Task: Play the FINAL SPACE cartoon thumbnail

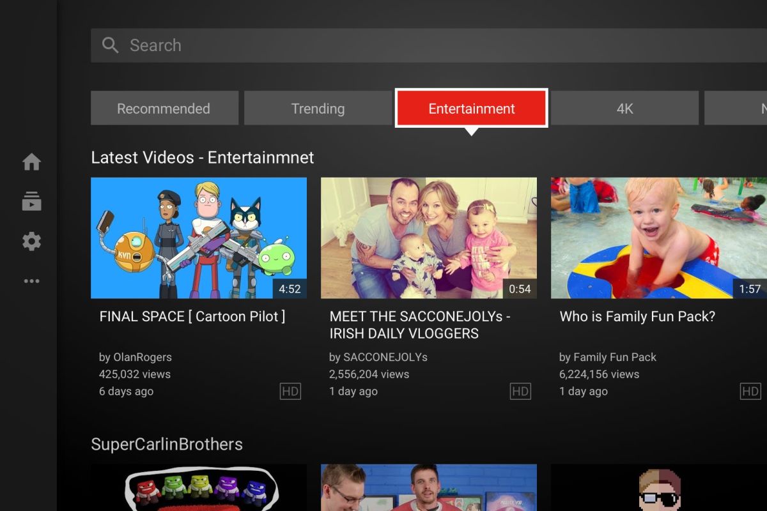Action: pyautogui.click(x=199, y=238)
